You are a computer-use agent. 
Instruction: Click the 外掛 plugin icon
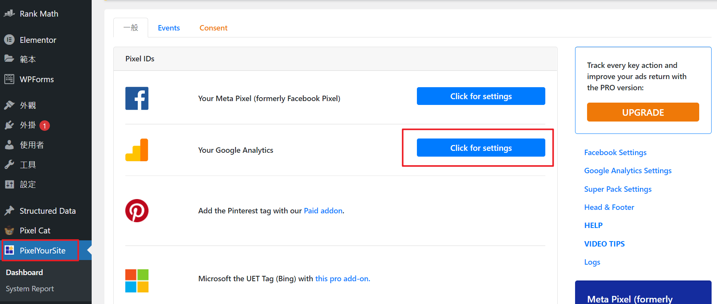pos(9,125)
